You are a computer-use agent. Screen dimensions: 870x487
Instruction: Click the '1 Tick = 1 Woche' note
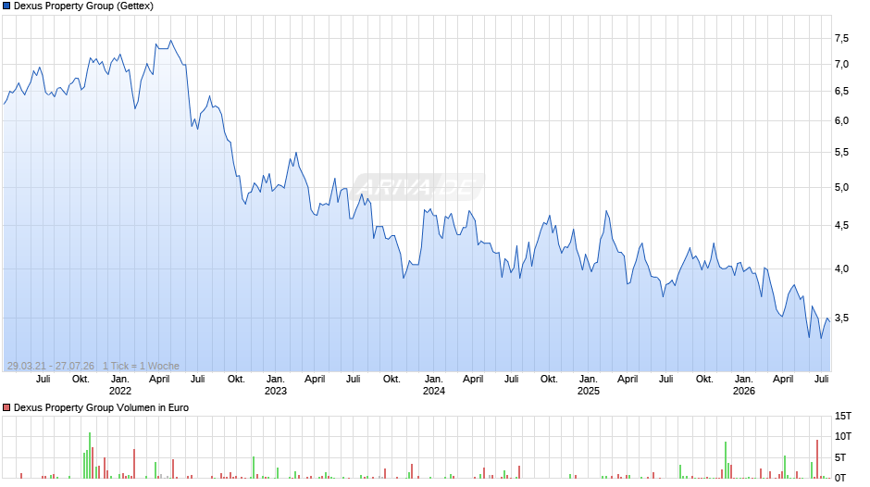point(141,366)
